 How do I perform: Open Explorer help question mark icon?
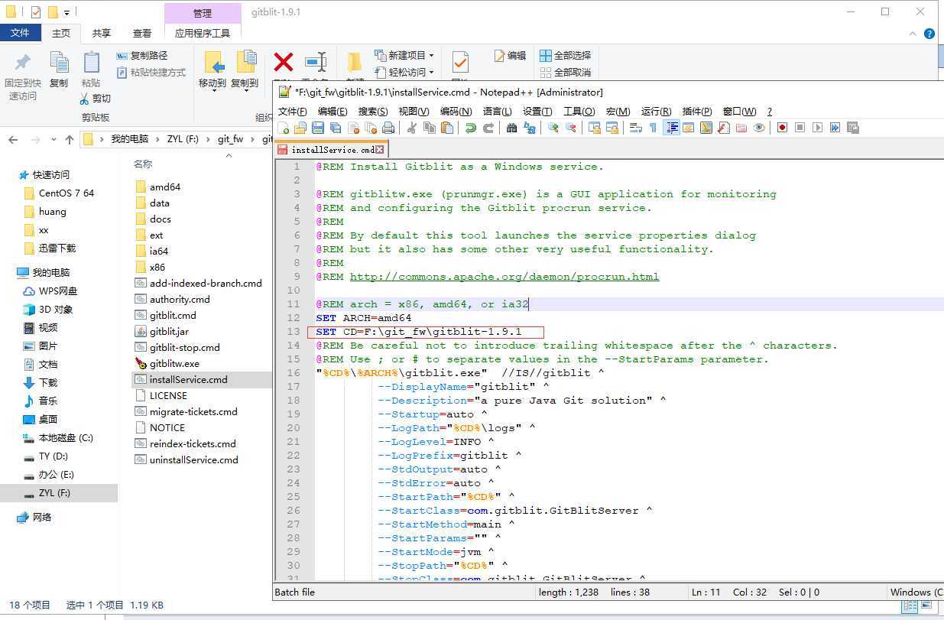coord(929,34)
